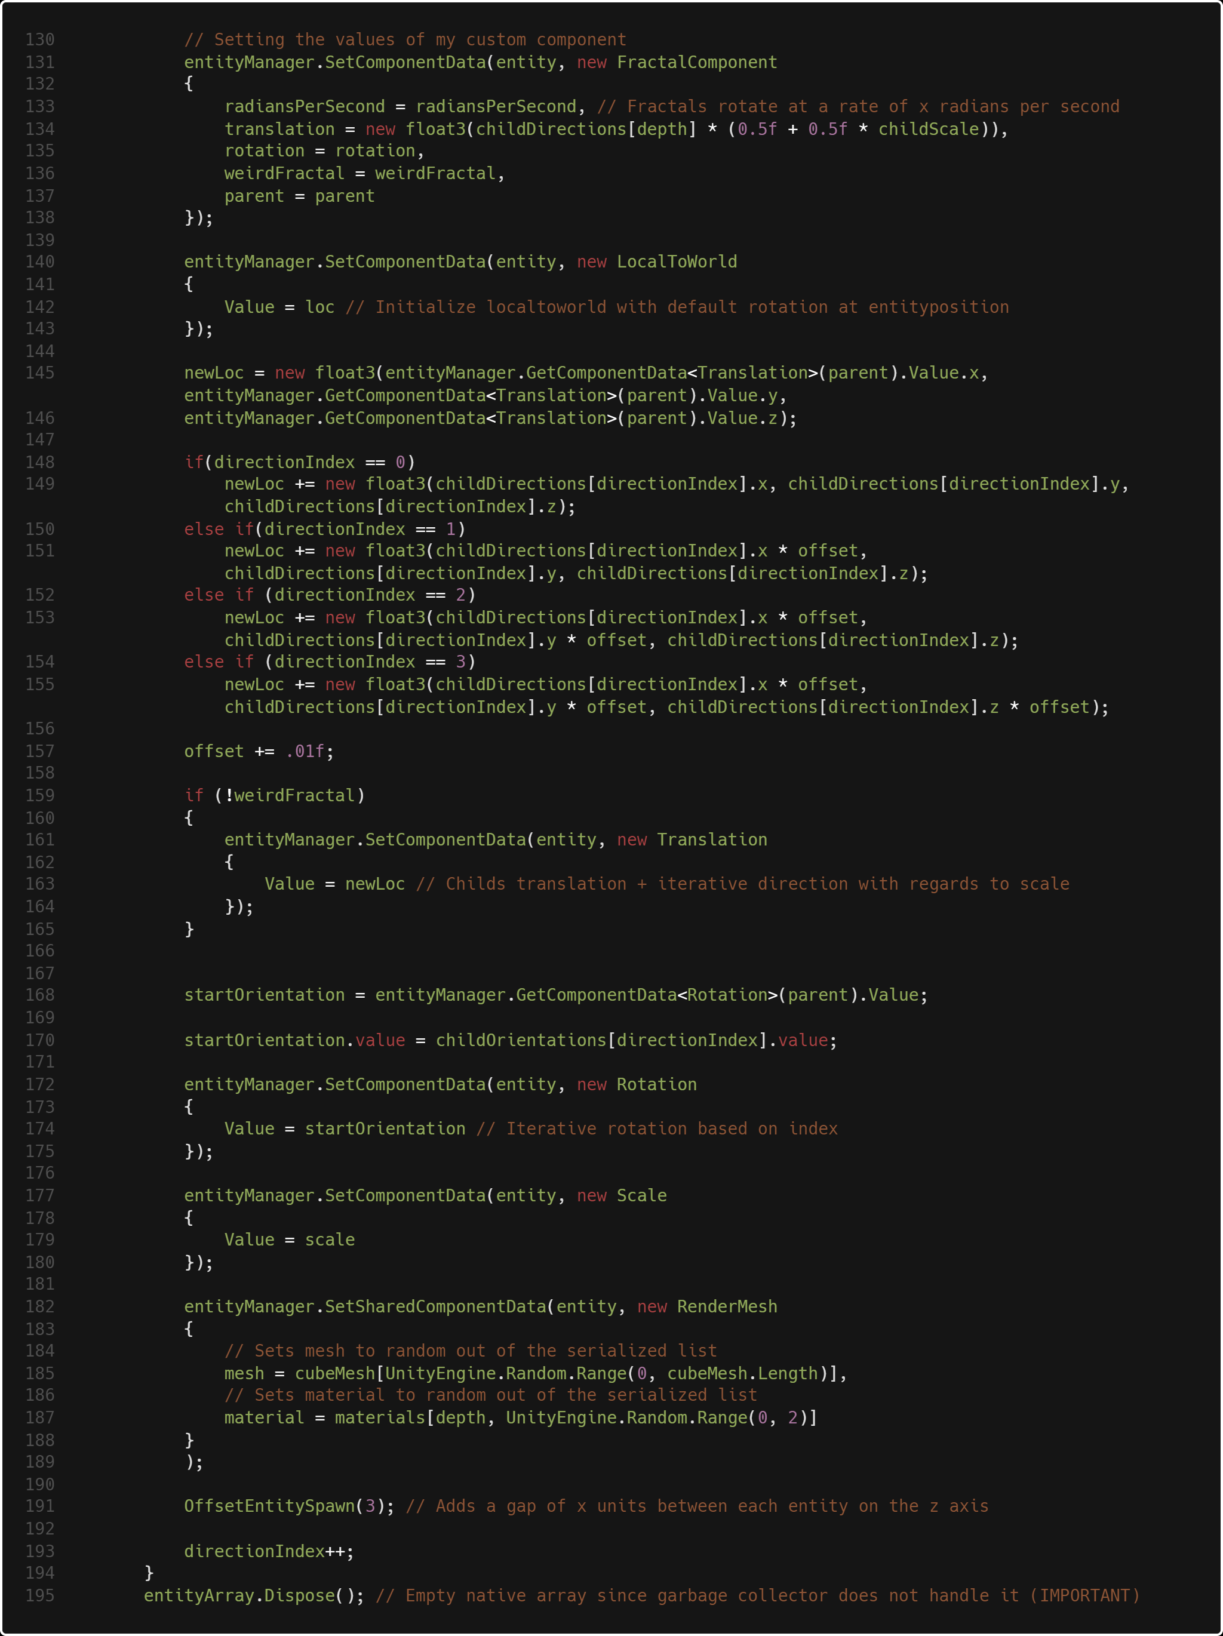Click 'else if (directionIndex == 2)' on line 152
The height and width of the screenshot is (1636, 1223).
tap(330, 595)
